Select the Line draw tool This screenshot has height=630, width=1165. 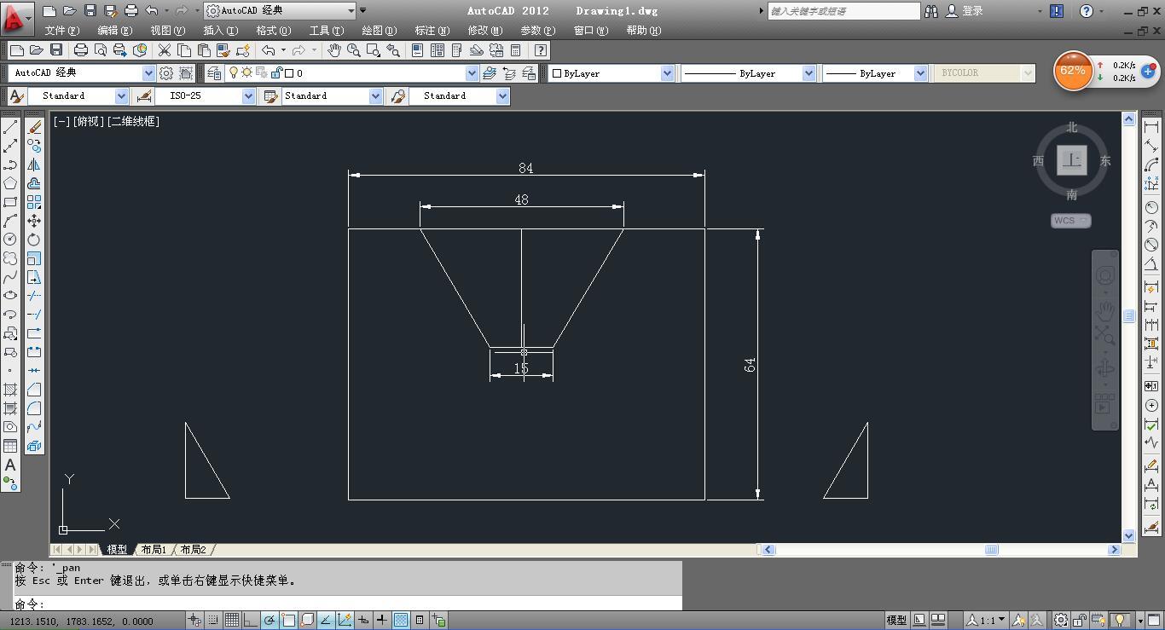[10, 127]
